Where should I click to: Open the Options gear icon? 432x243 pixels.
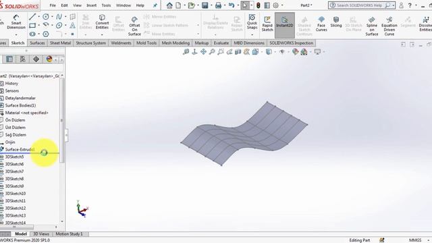275,5
